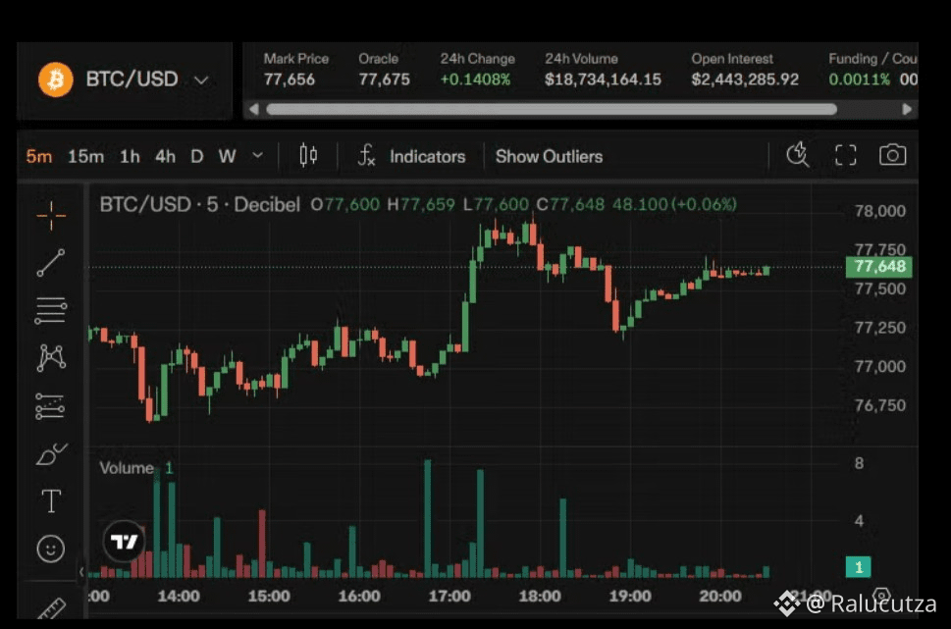The image size is (951, 629).
Task: Click the stats bar right scroll arrow
Action: [907, 109]
